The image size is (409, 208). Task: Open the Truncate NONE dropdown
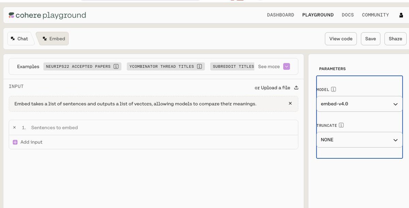pos(359,140)
